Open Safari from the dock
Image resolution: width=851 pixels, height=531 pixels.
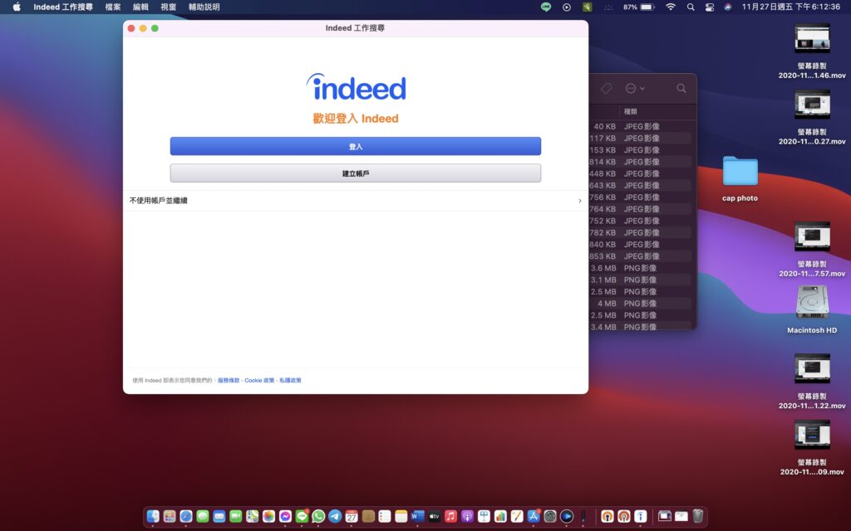click(186, 516)
